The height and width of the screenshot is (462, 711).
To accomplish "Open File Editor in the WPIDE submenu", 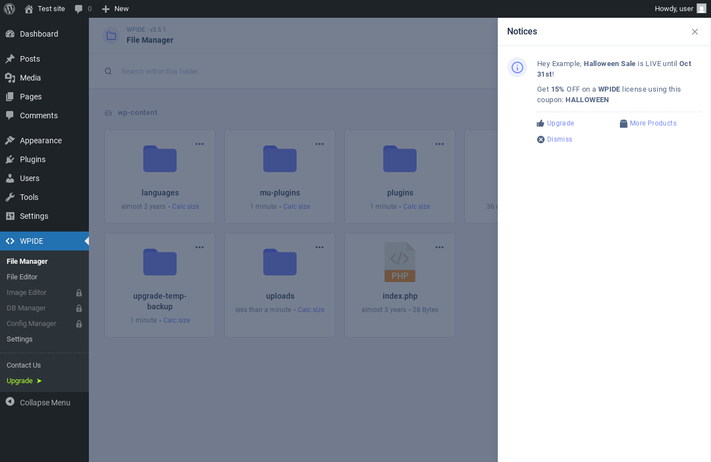I will coord(22,277).
